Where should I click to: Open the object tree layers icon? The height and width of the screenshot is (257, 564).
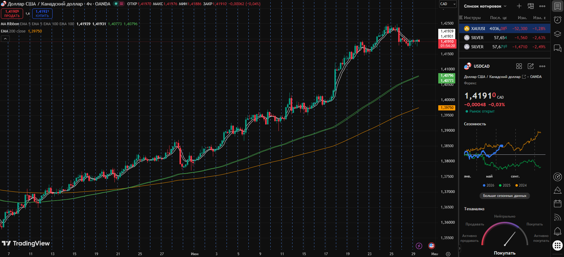point(558,34)
